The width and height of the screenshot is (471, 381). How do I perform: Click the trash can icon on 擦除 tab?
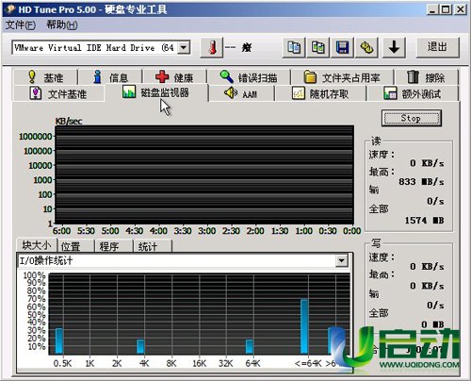[x=413, y=76]
